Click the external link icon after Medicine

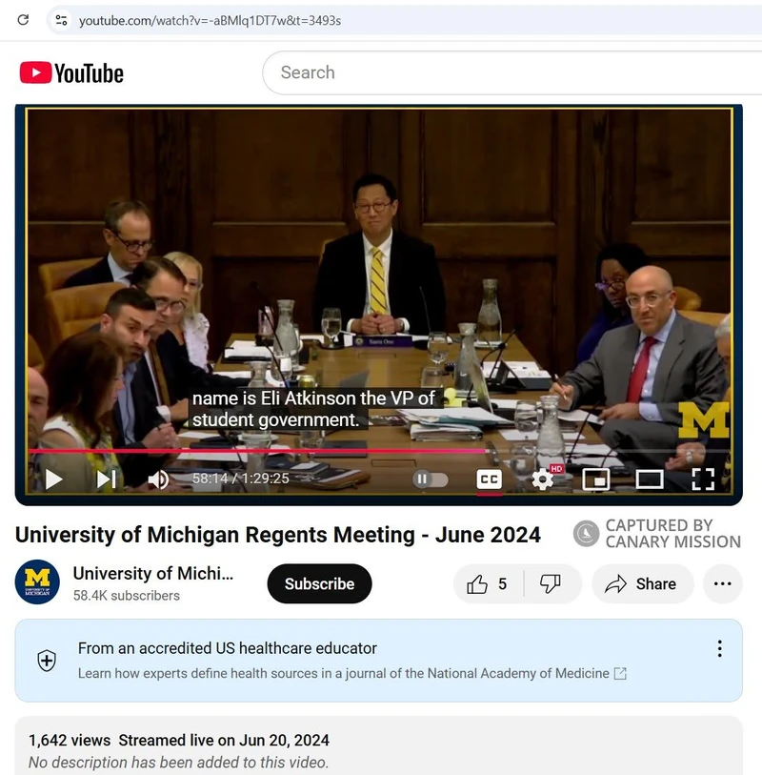[x=620, y=674]
